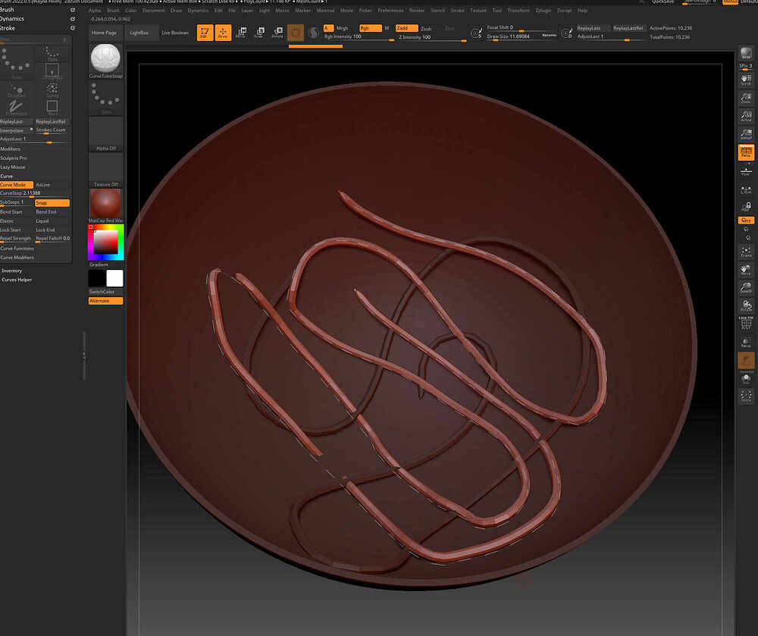Viewport: 758px width, 636px height.
Task: Toggle Curve Mode off
Action: click(17, 185)
